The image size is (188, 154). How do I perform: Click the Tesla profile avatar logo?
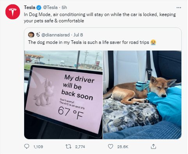point(12,12)
